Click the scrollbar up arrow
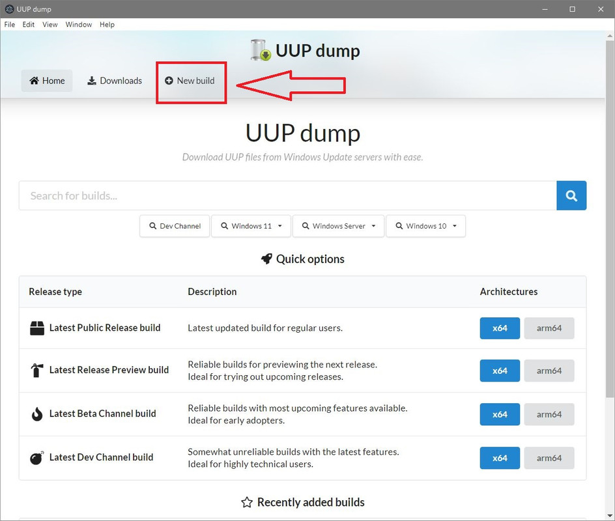 (x=610, y=36)
